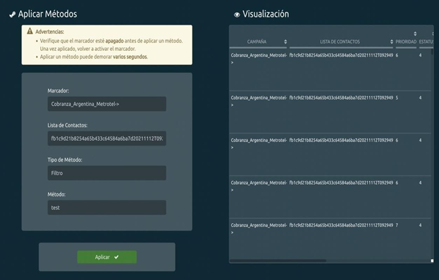Click the Método field showing test
Viewport: 439px width, 280px height.
click(107, 208)
